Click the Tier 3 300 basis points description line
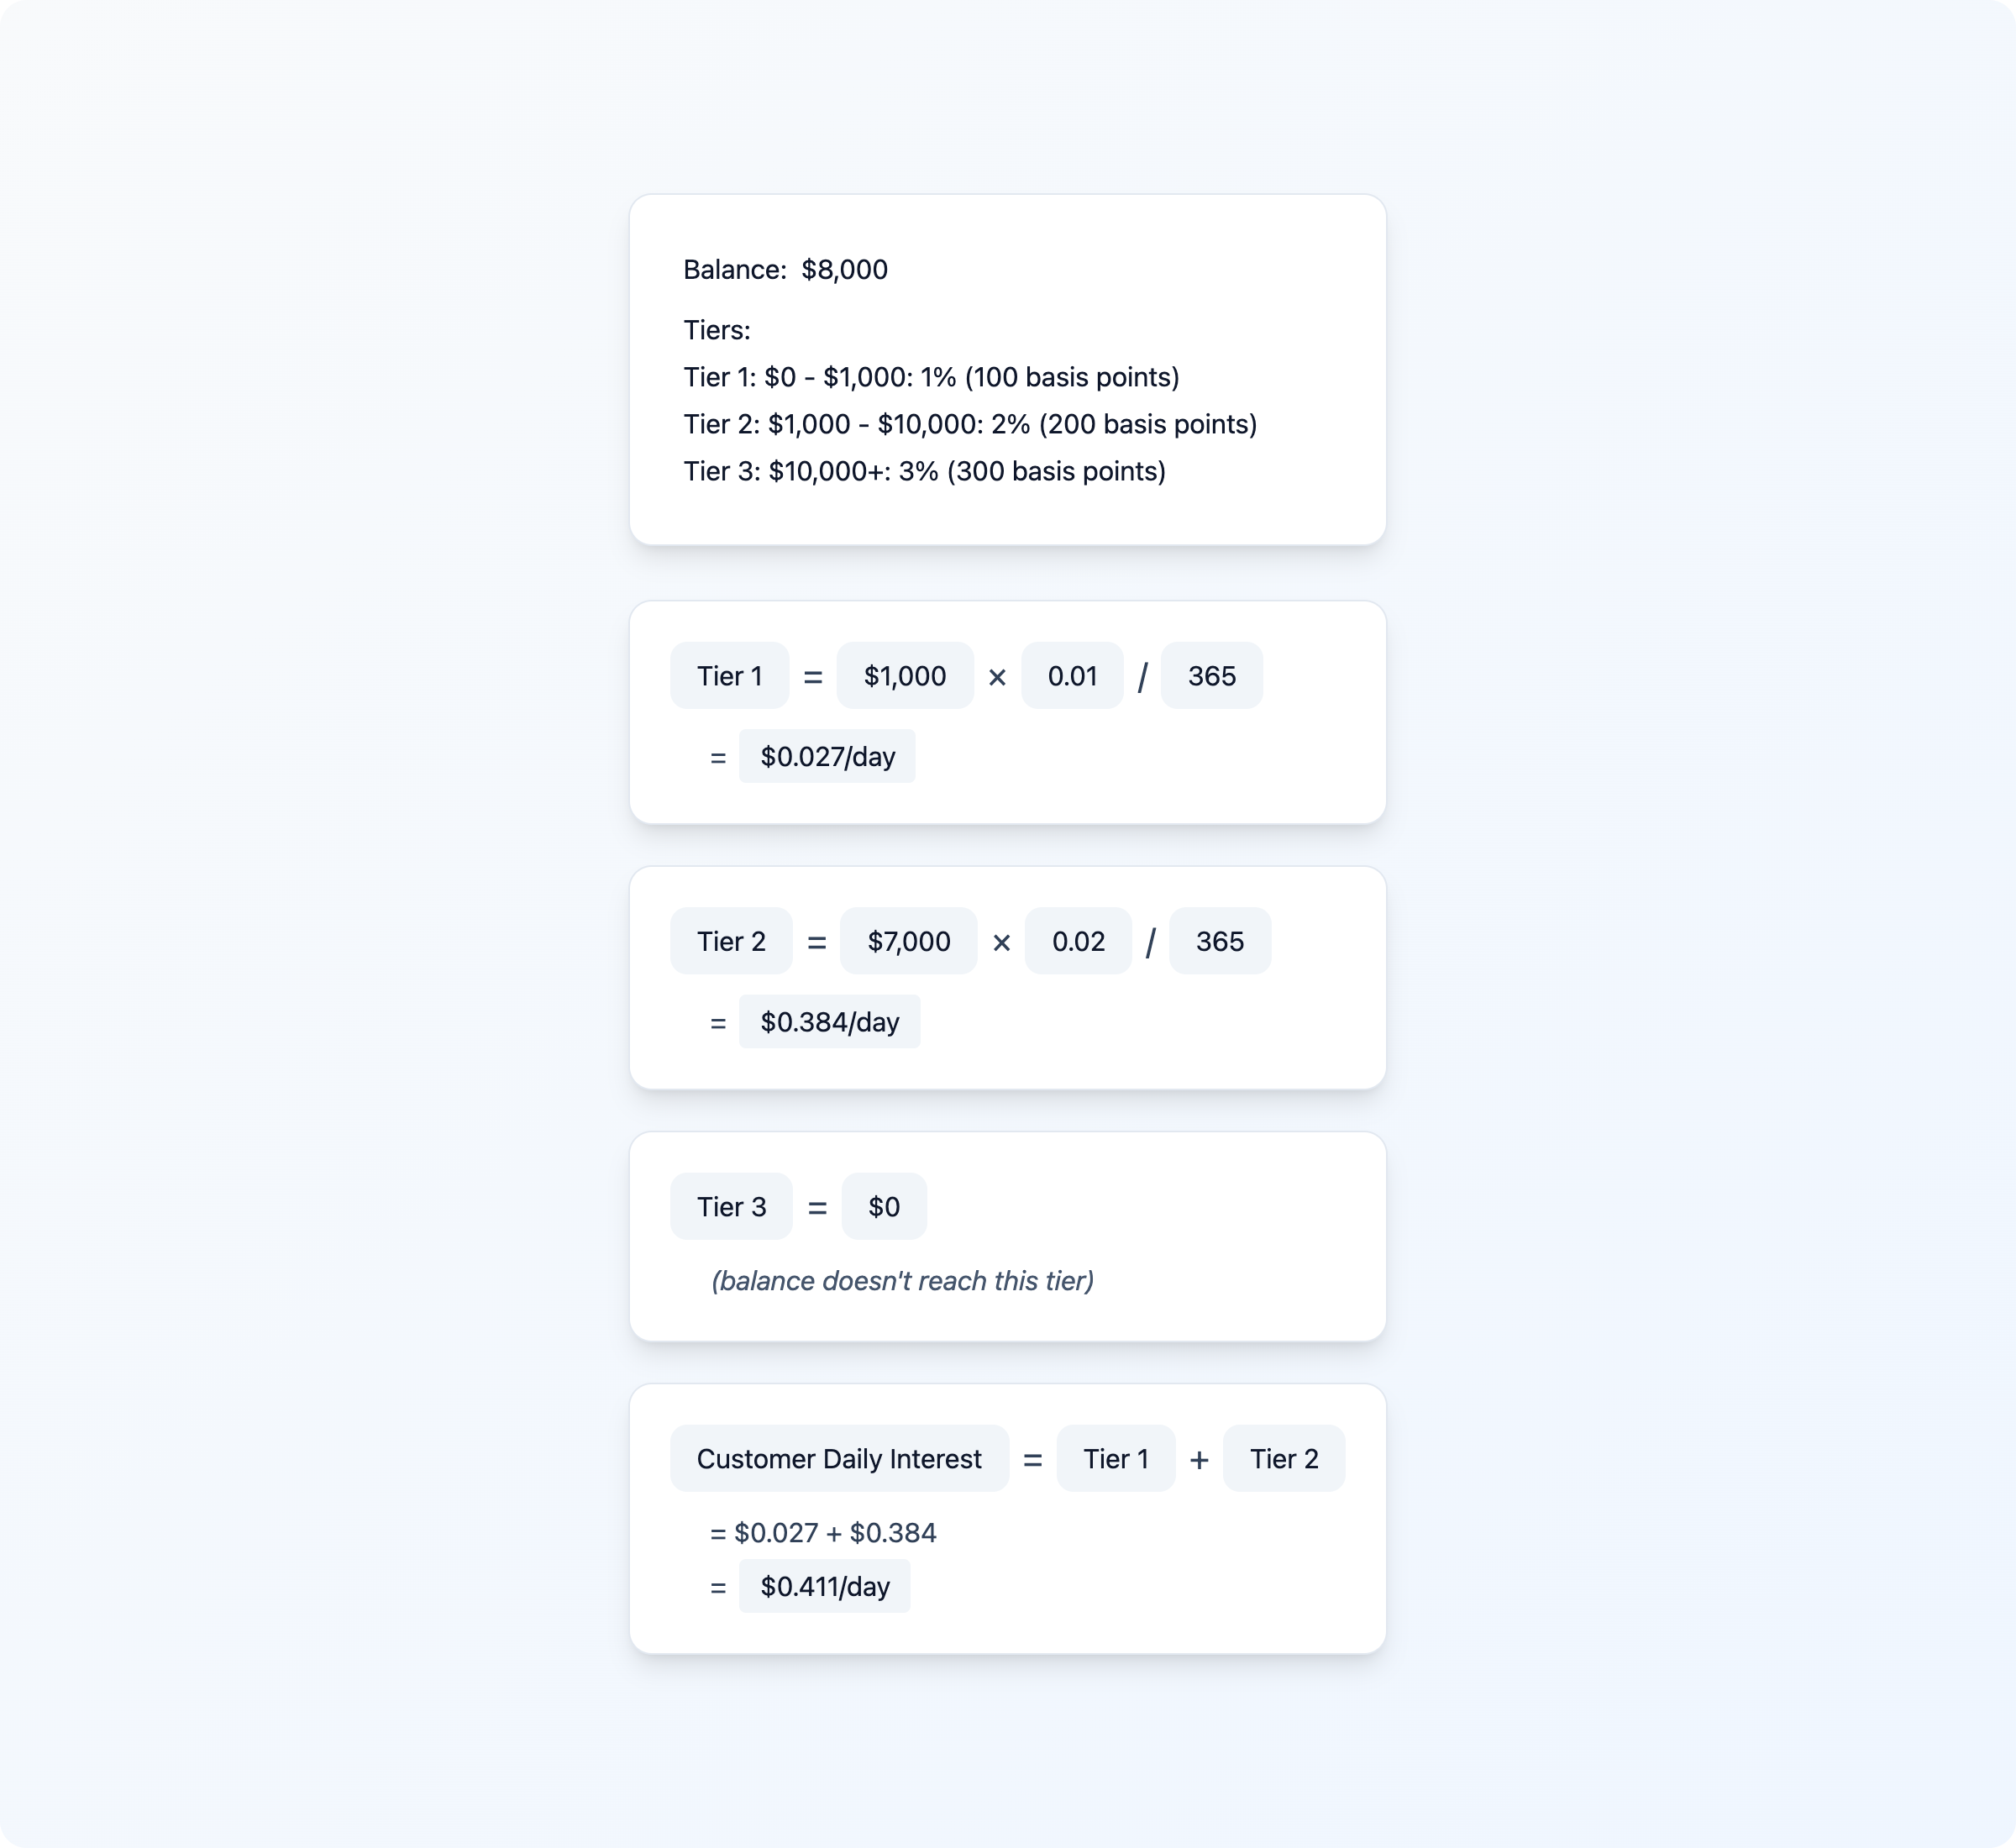 [x=924, y=471]
